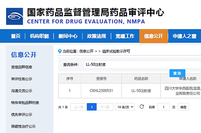
Task: Go to 新闻中心 in the navigation bar
Action: click(68, 36)
